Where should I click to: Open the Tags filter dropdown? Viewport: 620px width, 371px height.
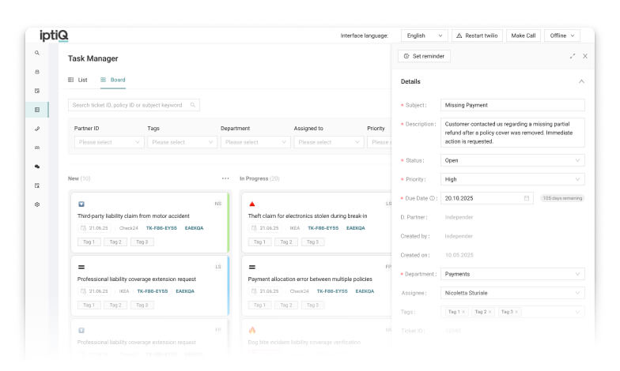coord(182,142)
